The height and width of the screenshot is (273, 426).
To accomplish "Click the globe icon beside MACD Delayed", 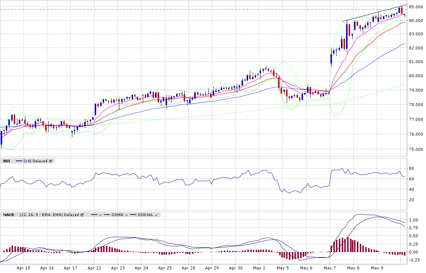I will (x=82, y=215).
